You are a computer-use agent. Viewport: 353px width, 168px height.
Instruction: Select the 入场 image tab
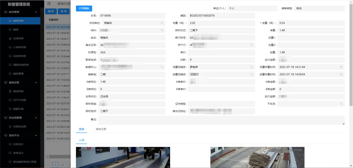[81, 140]
